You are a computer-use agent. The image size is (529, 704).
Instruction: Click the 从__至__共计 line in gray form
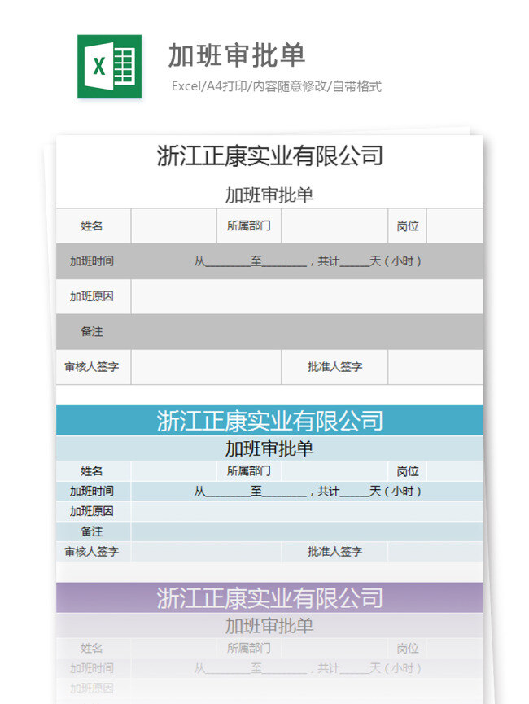click(x=308, y=261)
